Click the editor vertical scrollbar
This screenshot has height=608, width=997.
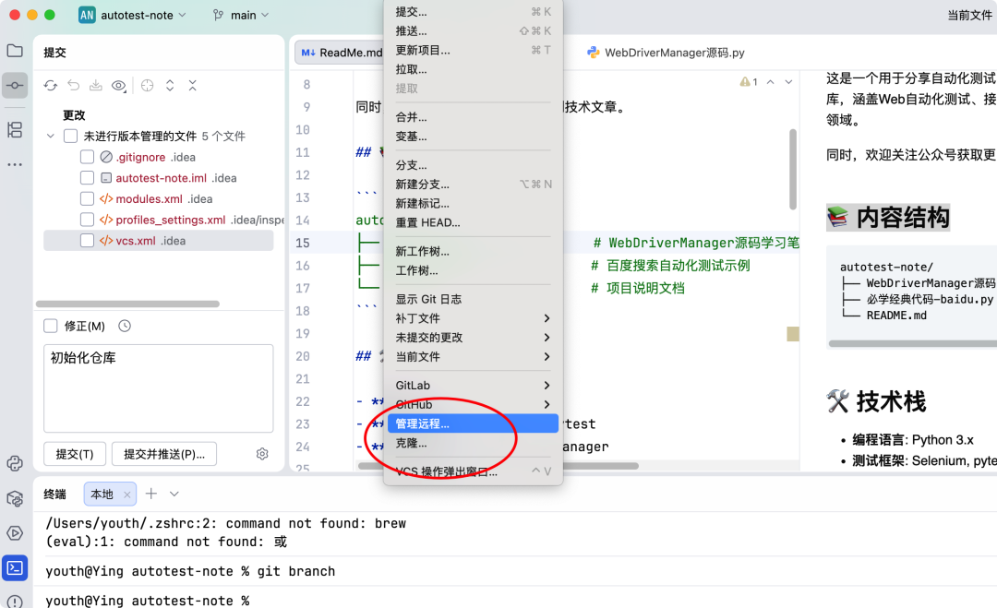click(x=793, y=170)
